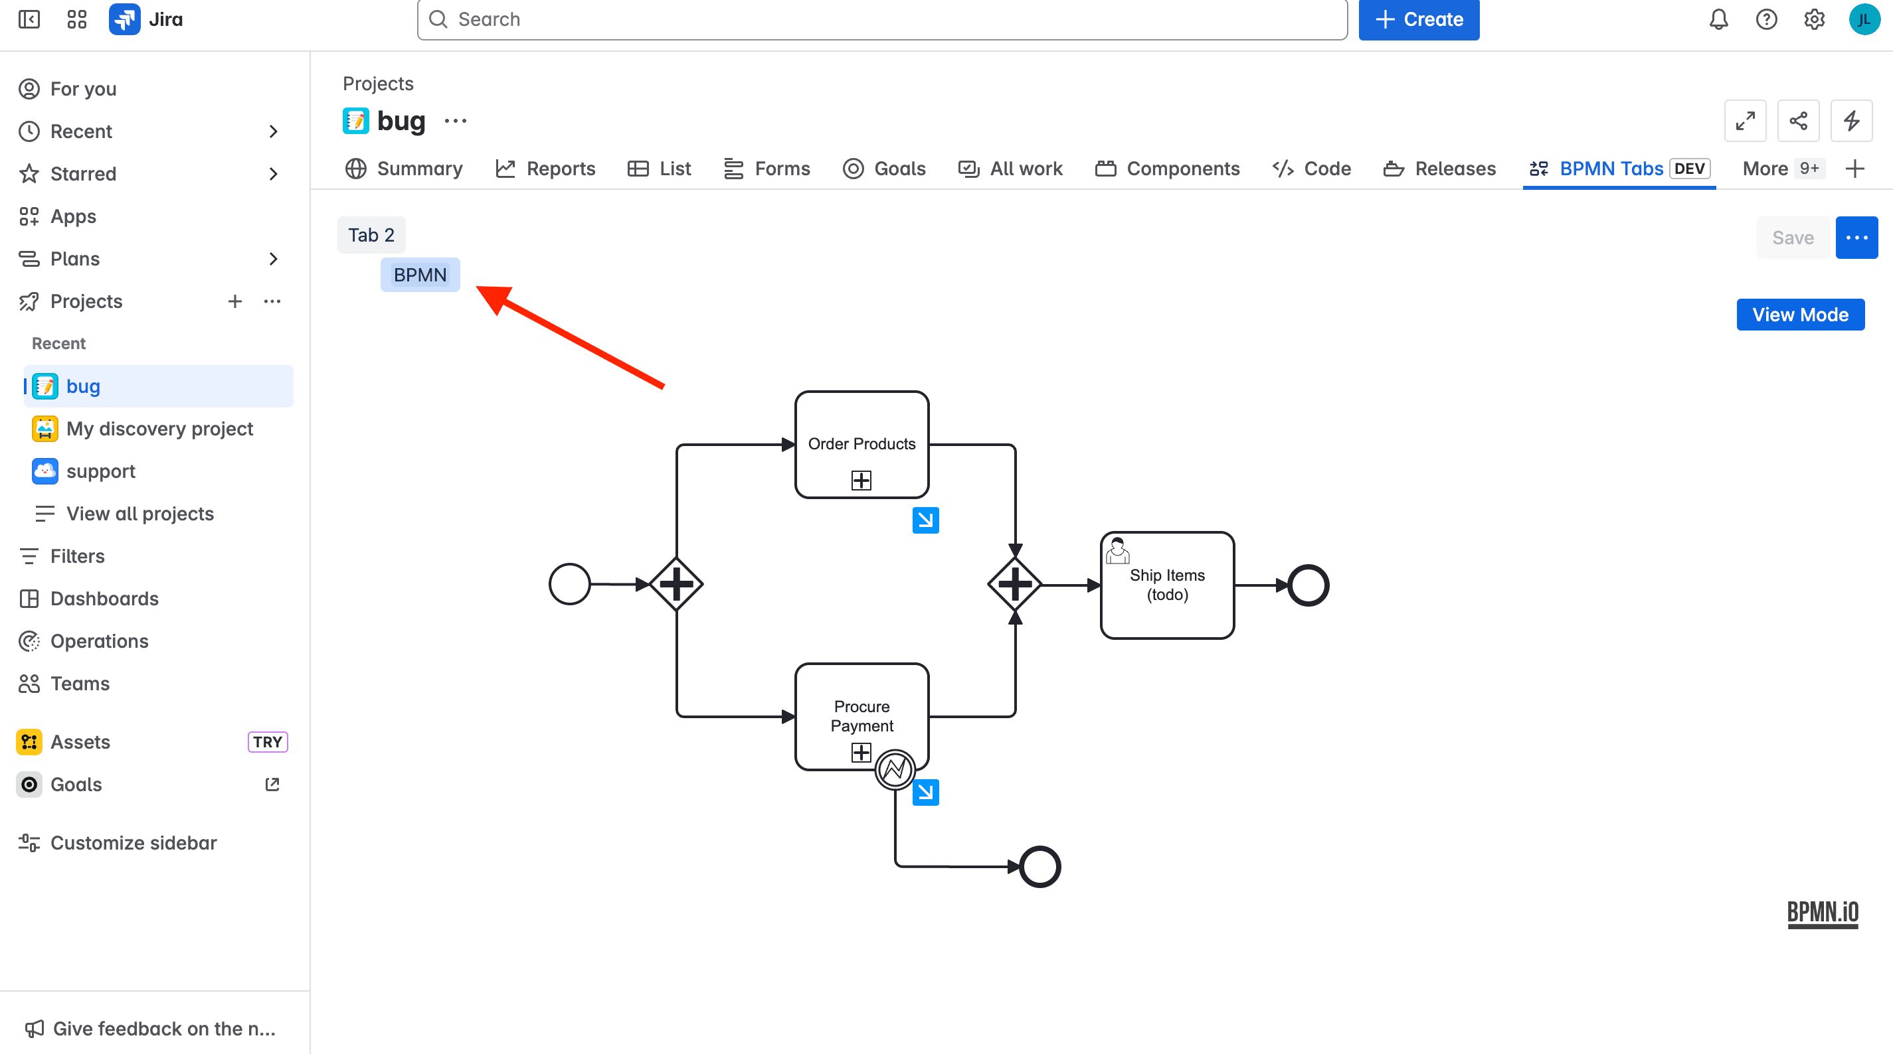Viewport: 1893px width, 1054px height.
Task: Create a new project with plus icon
Action: pos(235,301)
